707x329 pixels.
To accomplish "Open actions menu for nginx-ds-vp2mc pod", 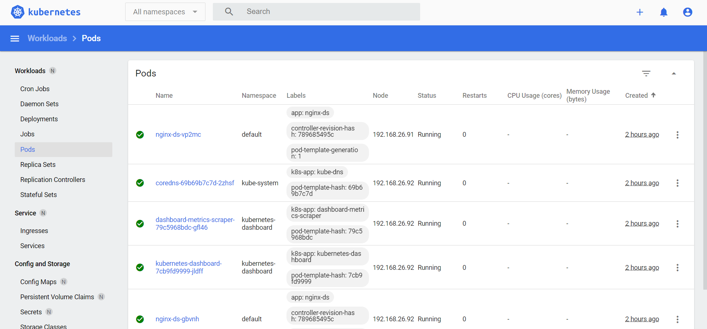I will (677, 135).
